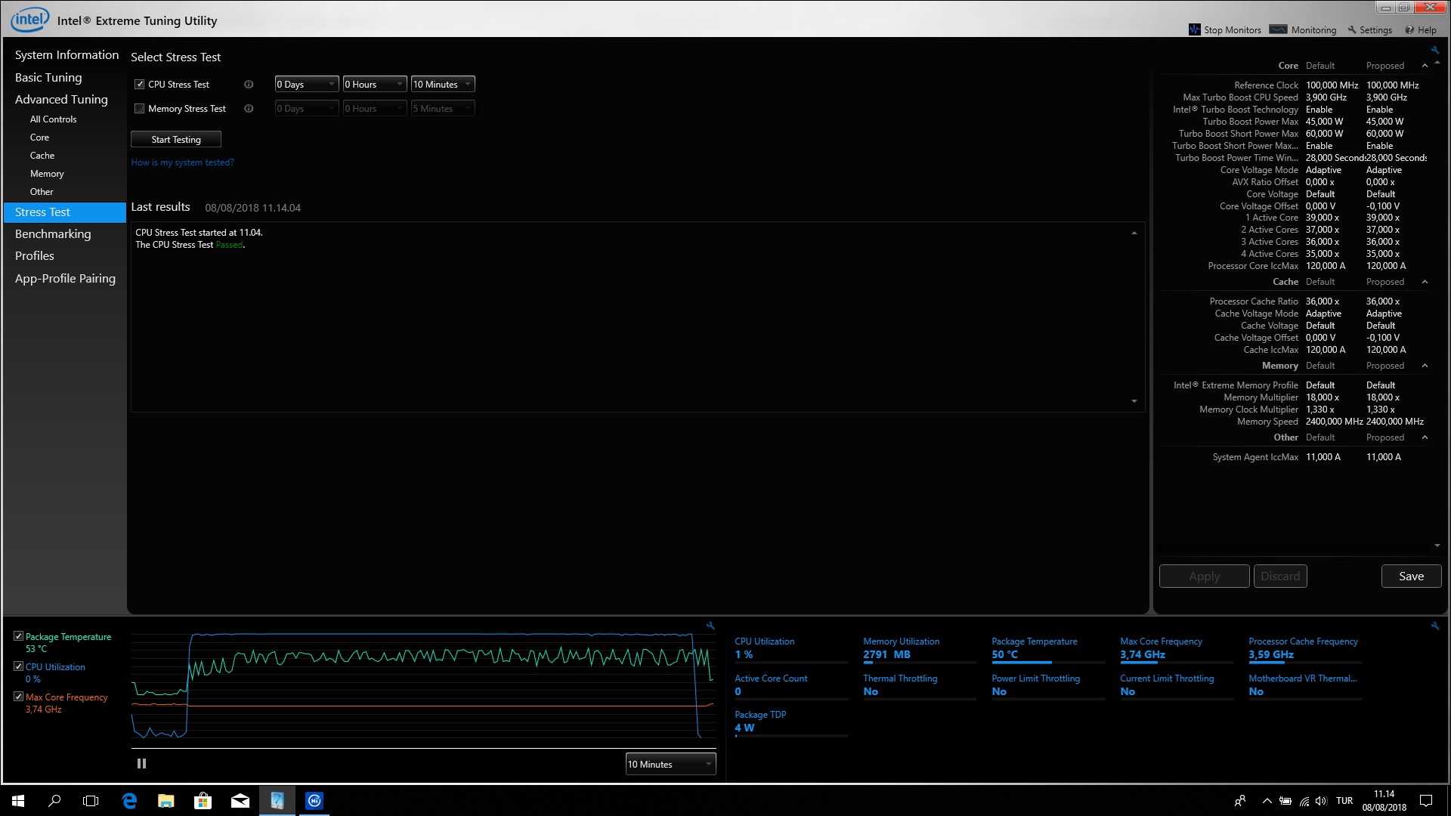Click the taskbar clock showing 11.14
1451x816 pixels.
(1384, 801)
